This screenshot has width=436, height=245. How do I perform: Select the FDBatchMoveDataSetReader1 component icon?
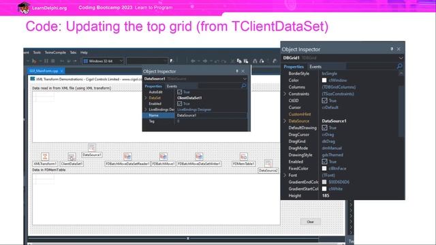[x=127, y=157]
